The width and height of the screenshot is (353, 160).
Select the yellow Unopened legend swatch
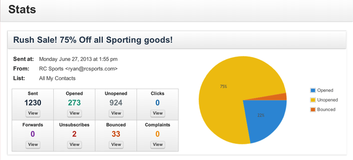[313, 100]
